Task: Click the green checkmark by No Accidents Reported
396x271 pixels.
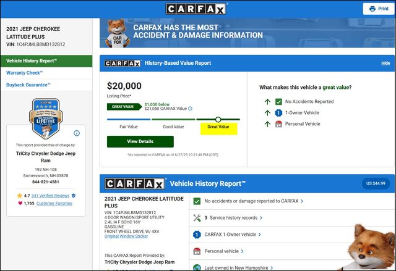Action: [278, 102]
